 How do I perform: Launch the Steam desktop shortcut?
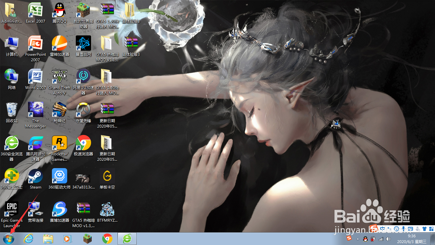[35, 176]
